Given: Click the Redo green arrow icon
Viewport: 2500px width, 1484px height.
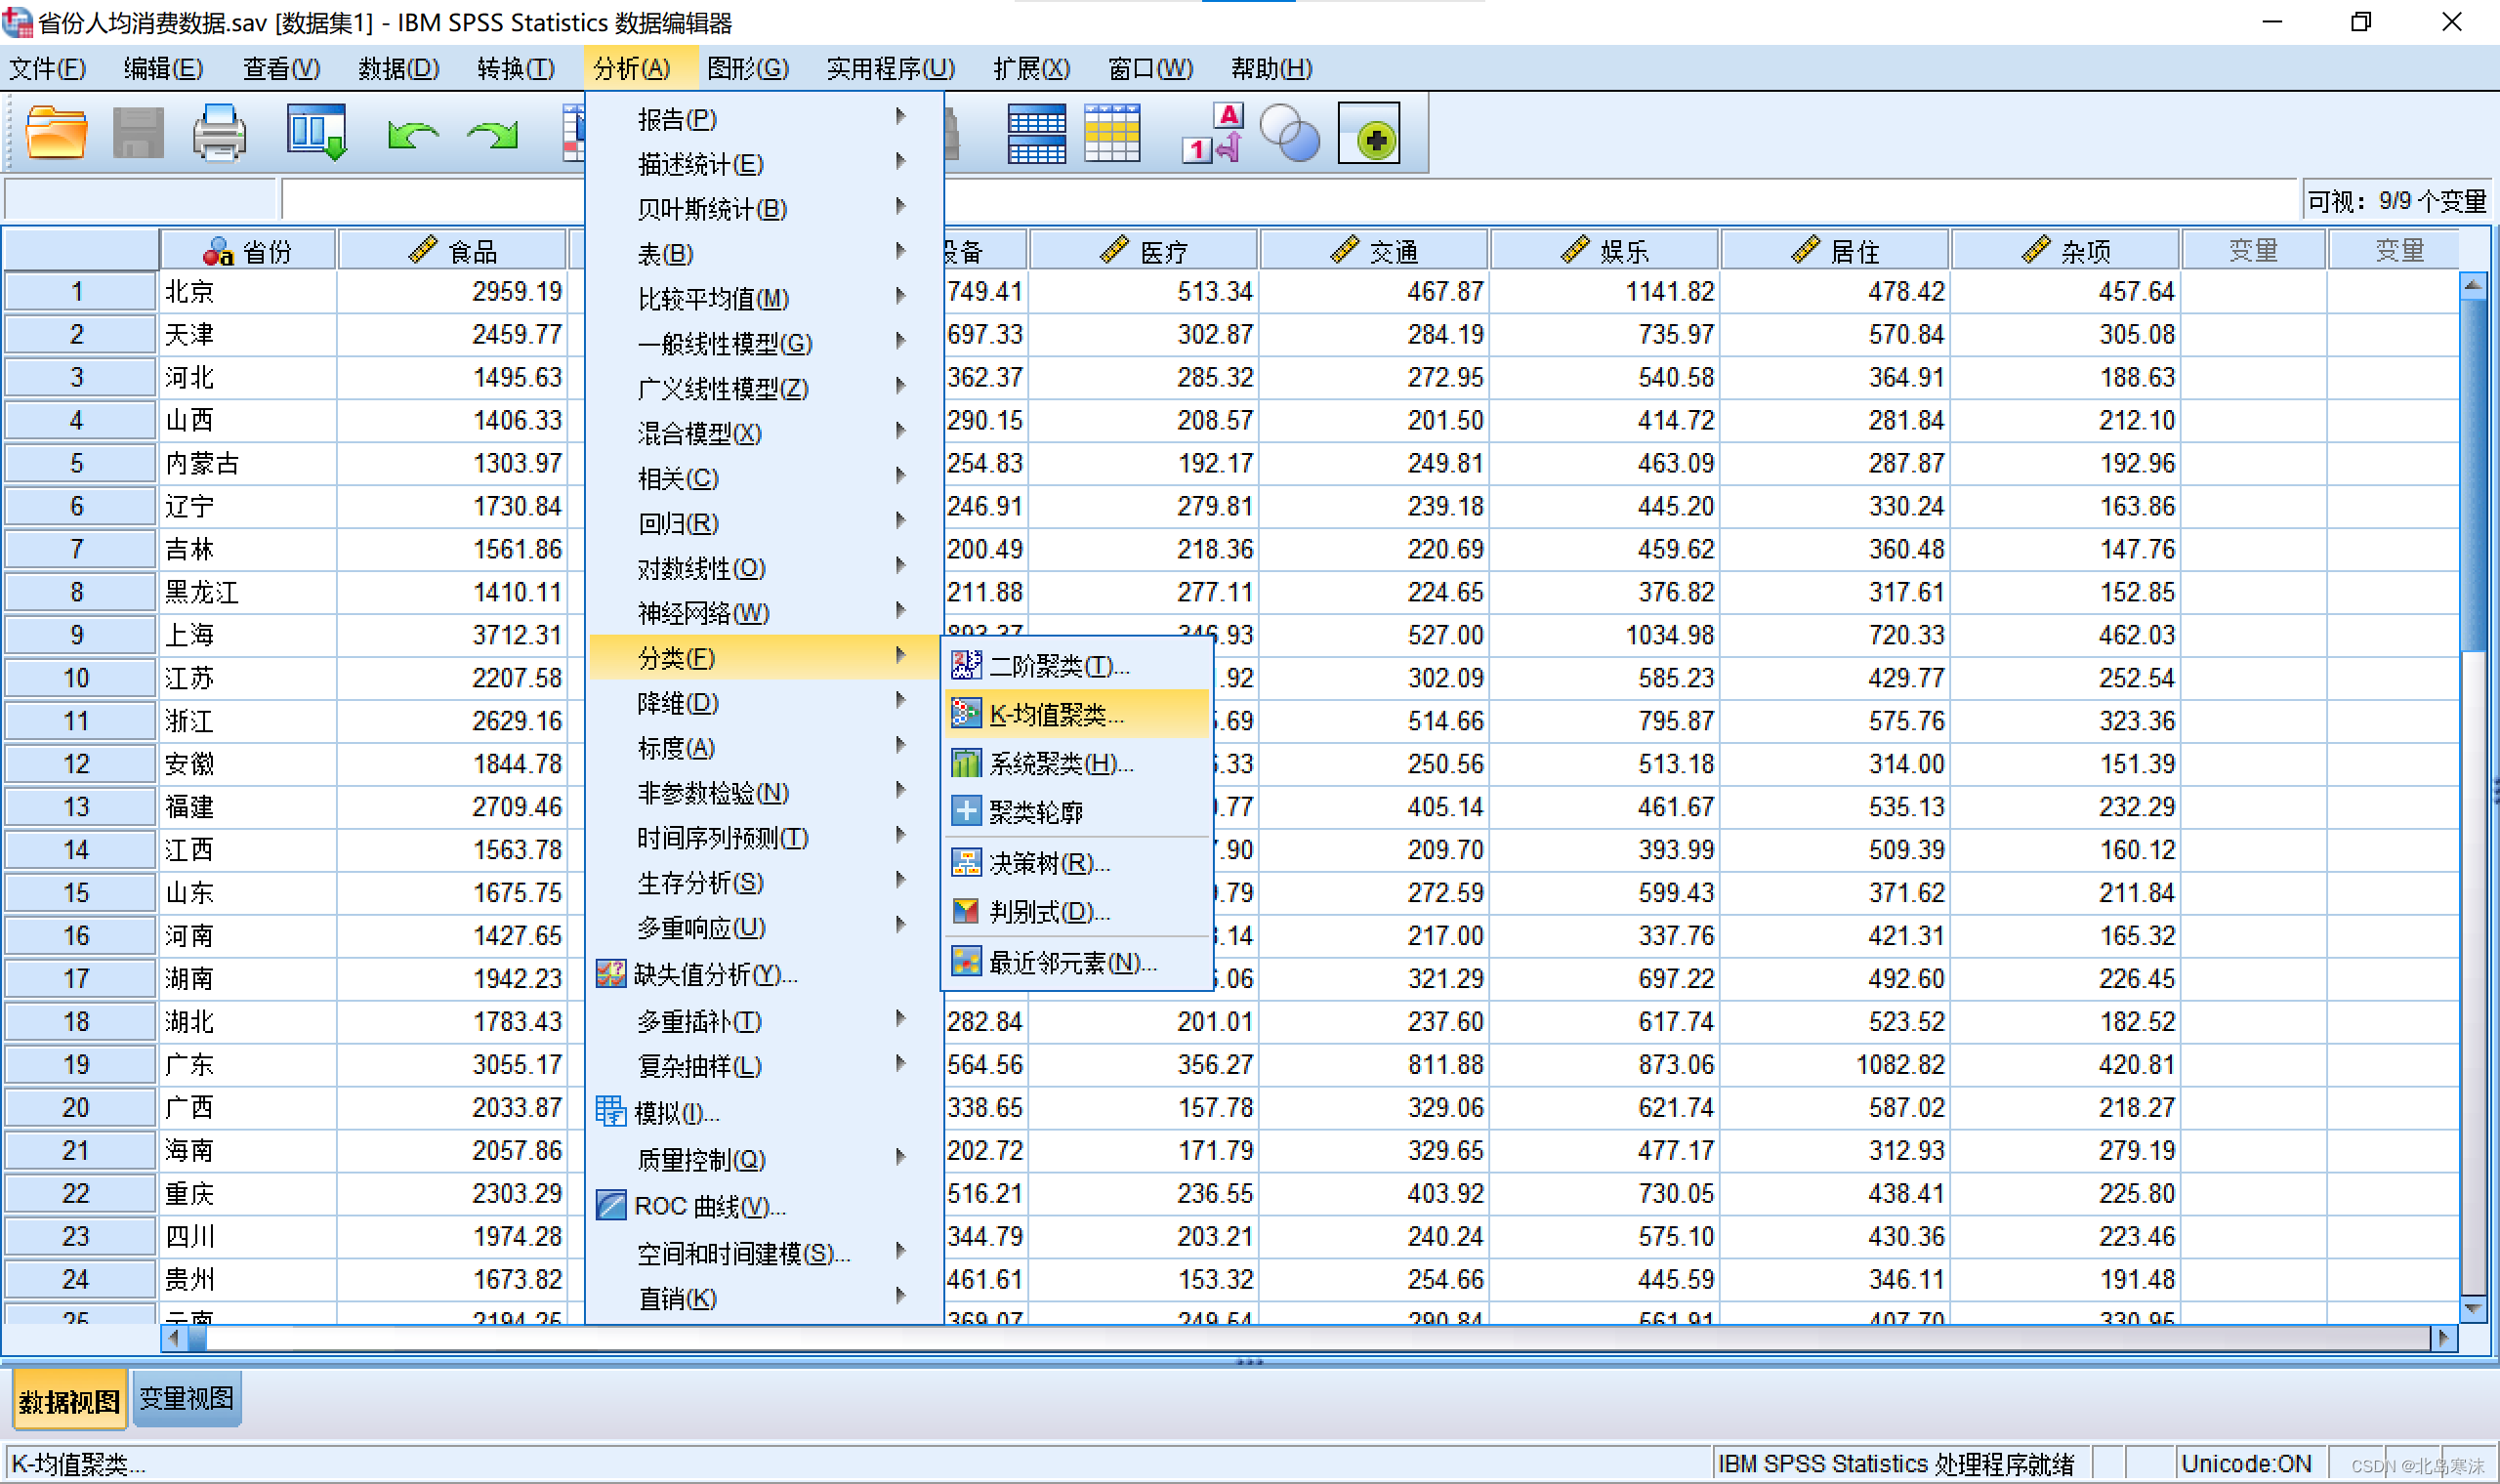Looking at the screenshot, I should click(492, 135).
